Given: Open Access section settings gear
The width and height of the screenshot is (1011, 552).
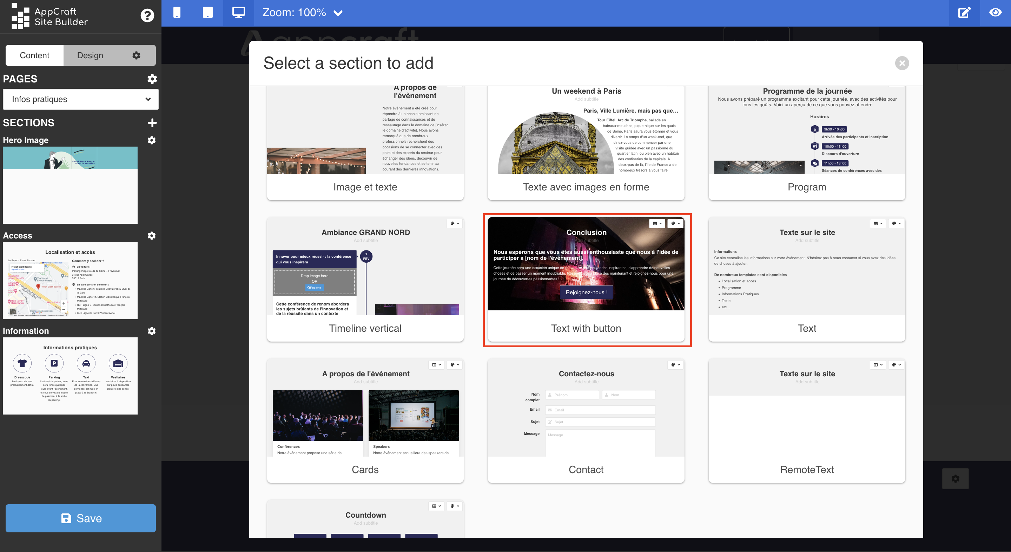Looking at the screenshot, I should tap(152, 236).
